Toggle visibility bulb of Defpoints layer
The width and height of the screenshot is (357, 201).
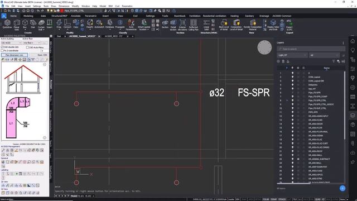[x=292, y=85]
